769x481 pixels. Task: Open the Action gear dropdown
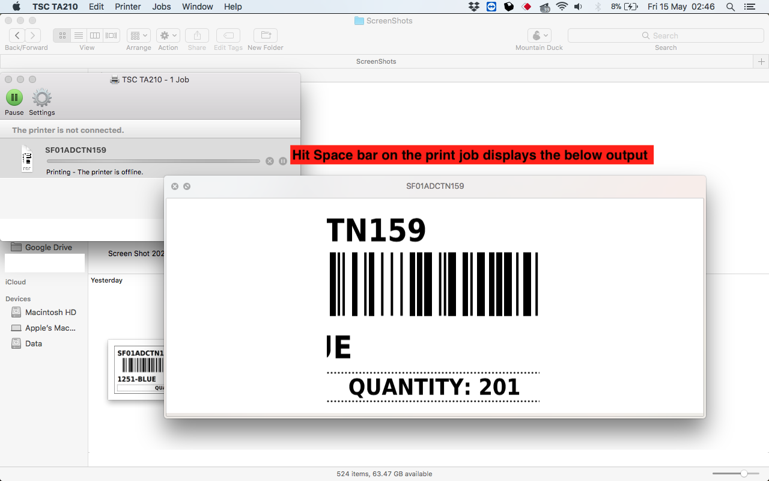pyautogui.click(x=168, y=35)
